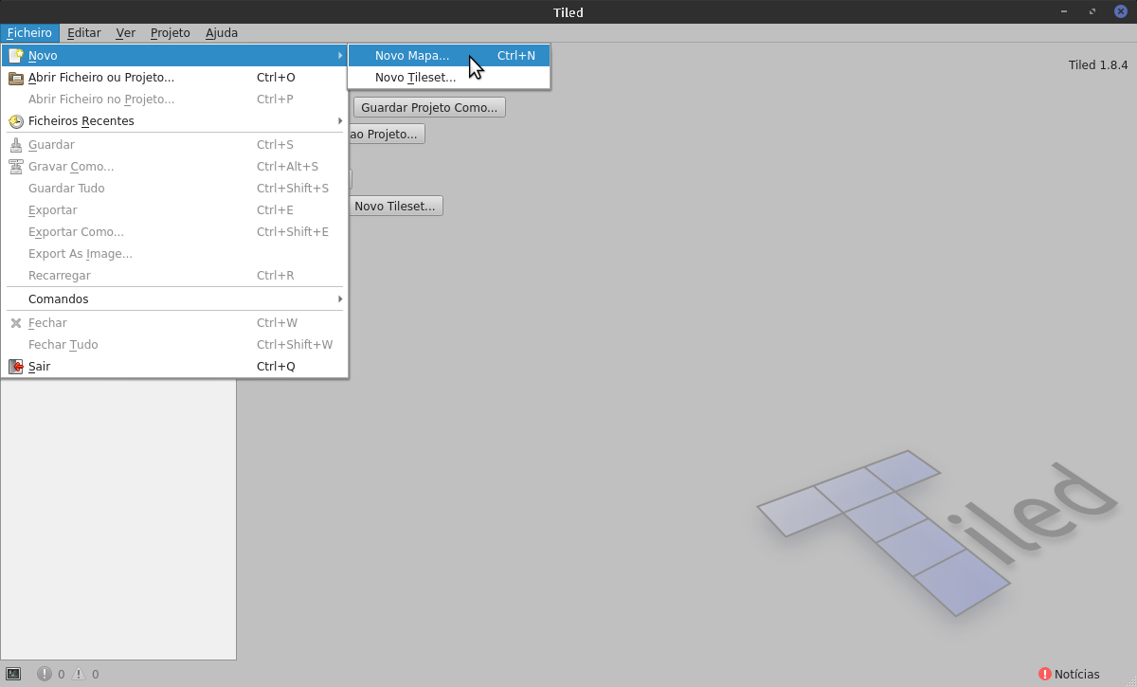The image size is (1137, 687).
Task: Close the Tiled window
Action: pos(1120,11)
